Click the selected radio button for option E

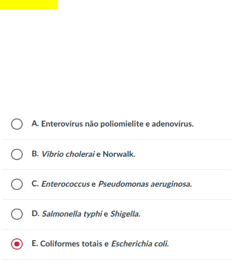pos(17,244)
